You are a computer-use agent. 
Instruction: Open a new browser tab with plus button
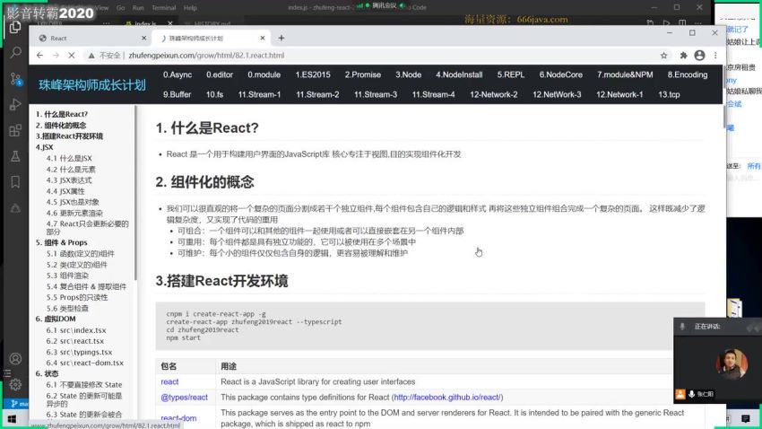pos(281,38)
